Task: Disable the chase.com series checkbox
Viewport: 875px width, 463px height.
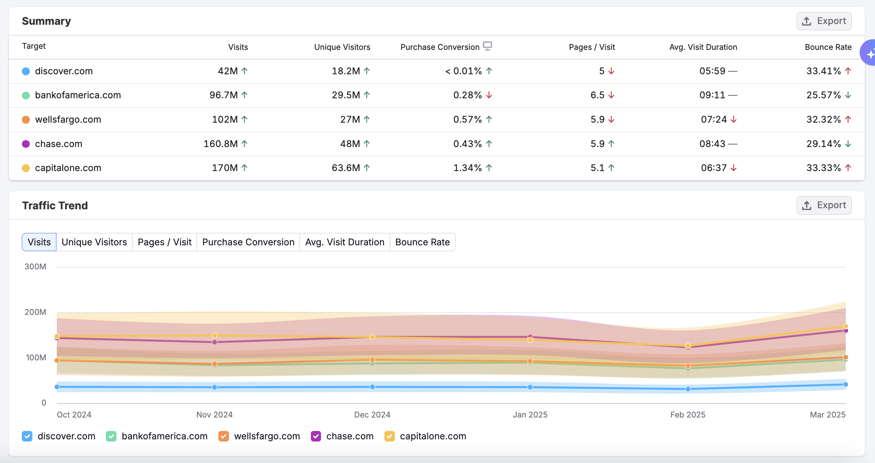Action: tap(316, 436)
